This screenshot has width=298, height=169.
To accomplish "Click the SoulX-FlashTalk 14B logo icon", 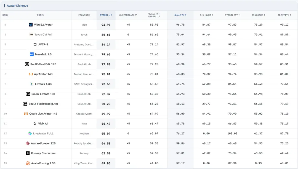I will coord(27,64).
